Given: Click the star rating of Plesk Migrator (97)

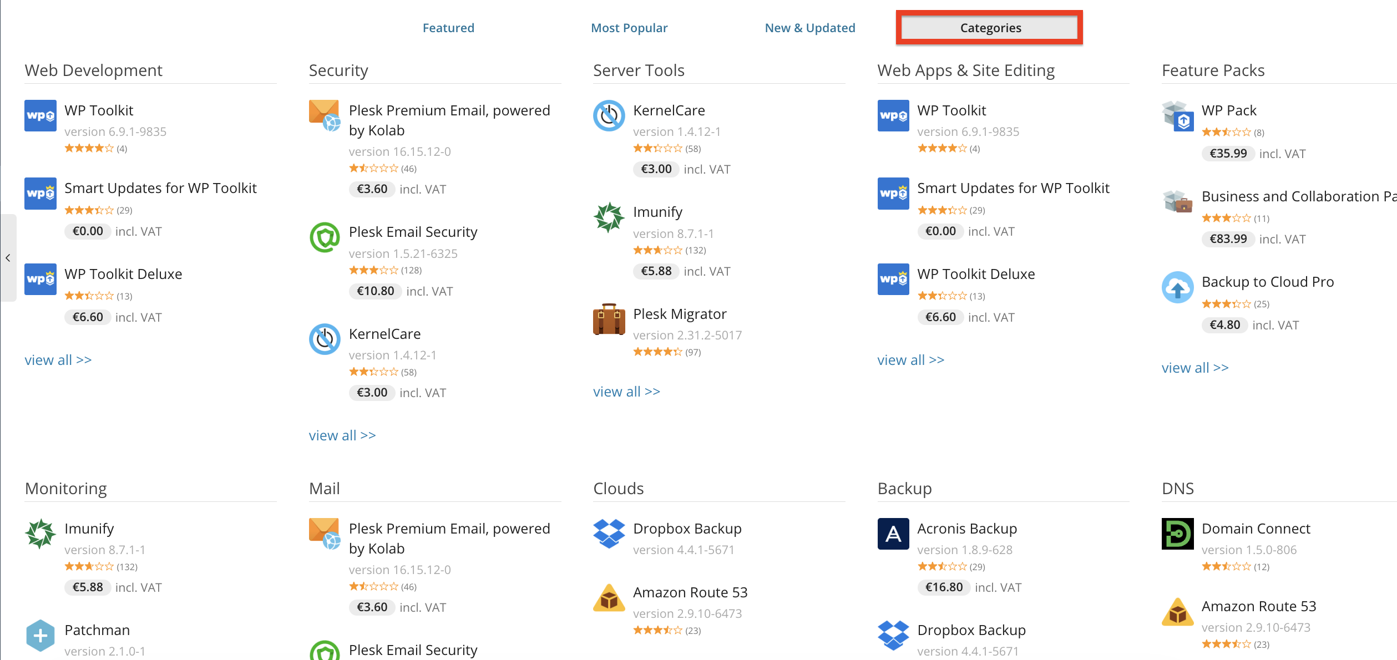Looking at the screenshot, I should (x=657, y=352).
